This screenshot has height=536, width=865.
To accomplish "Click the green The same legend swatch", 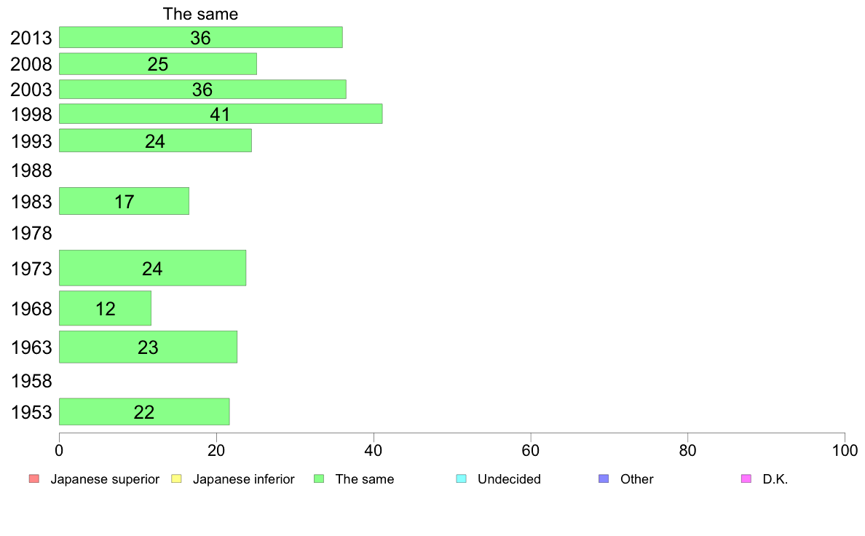I will [x=318, y=478].
